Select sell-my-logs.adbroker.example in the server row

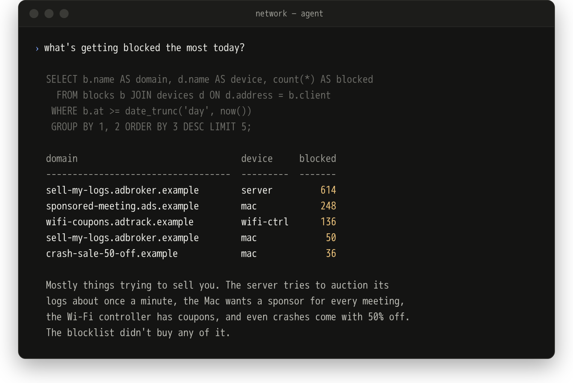(x=123, y=190)
